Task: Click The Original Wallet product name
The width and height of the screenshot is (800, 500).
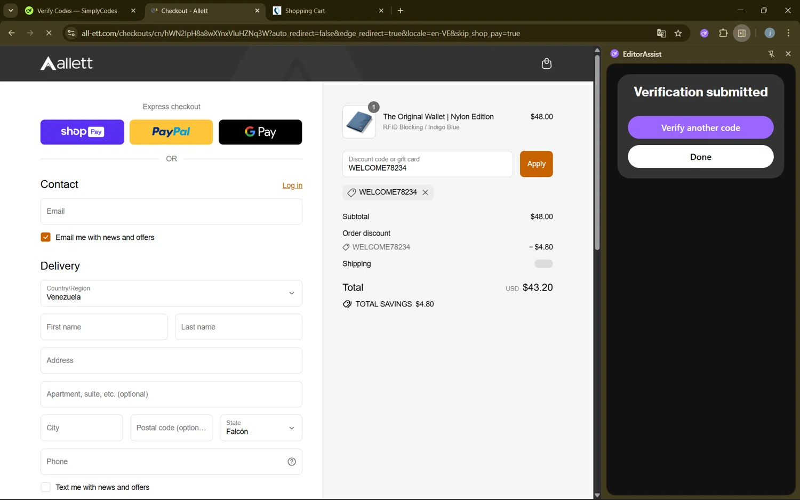Action: click(438, 117)
